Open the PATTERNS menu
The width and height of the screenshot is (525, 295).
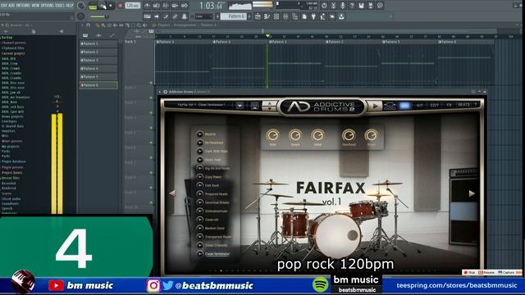23,6
